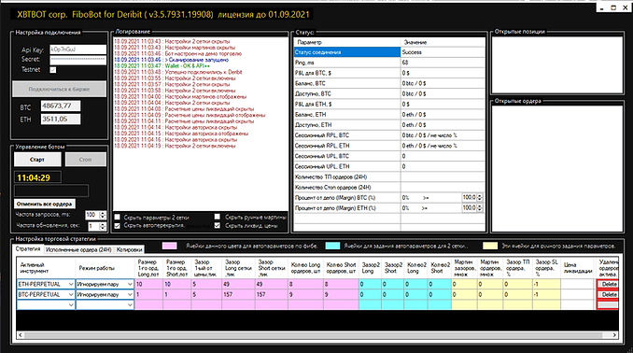Delete the ETH-PERPETUAL row orders
Image resolution: width=633 pixels, height=353 pixels.
609,284
